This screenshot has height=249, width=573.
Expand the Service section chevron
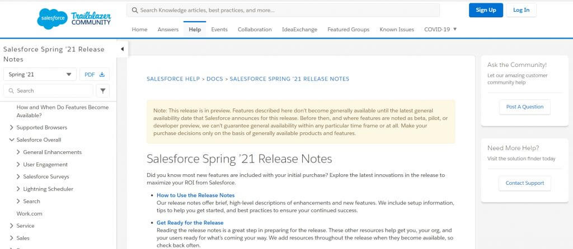pyautogui.click(x=12, y=226)
